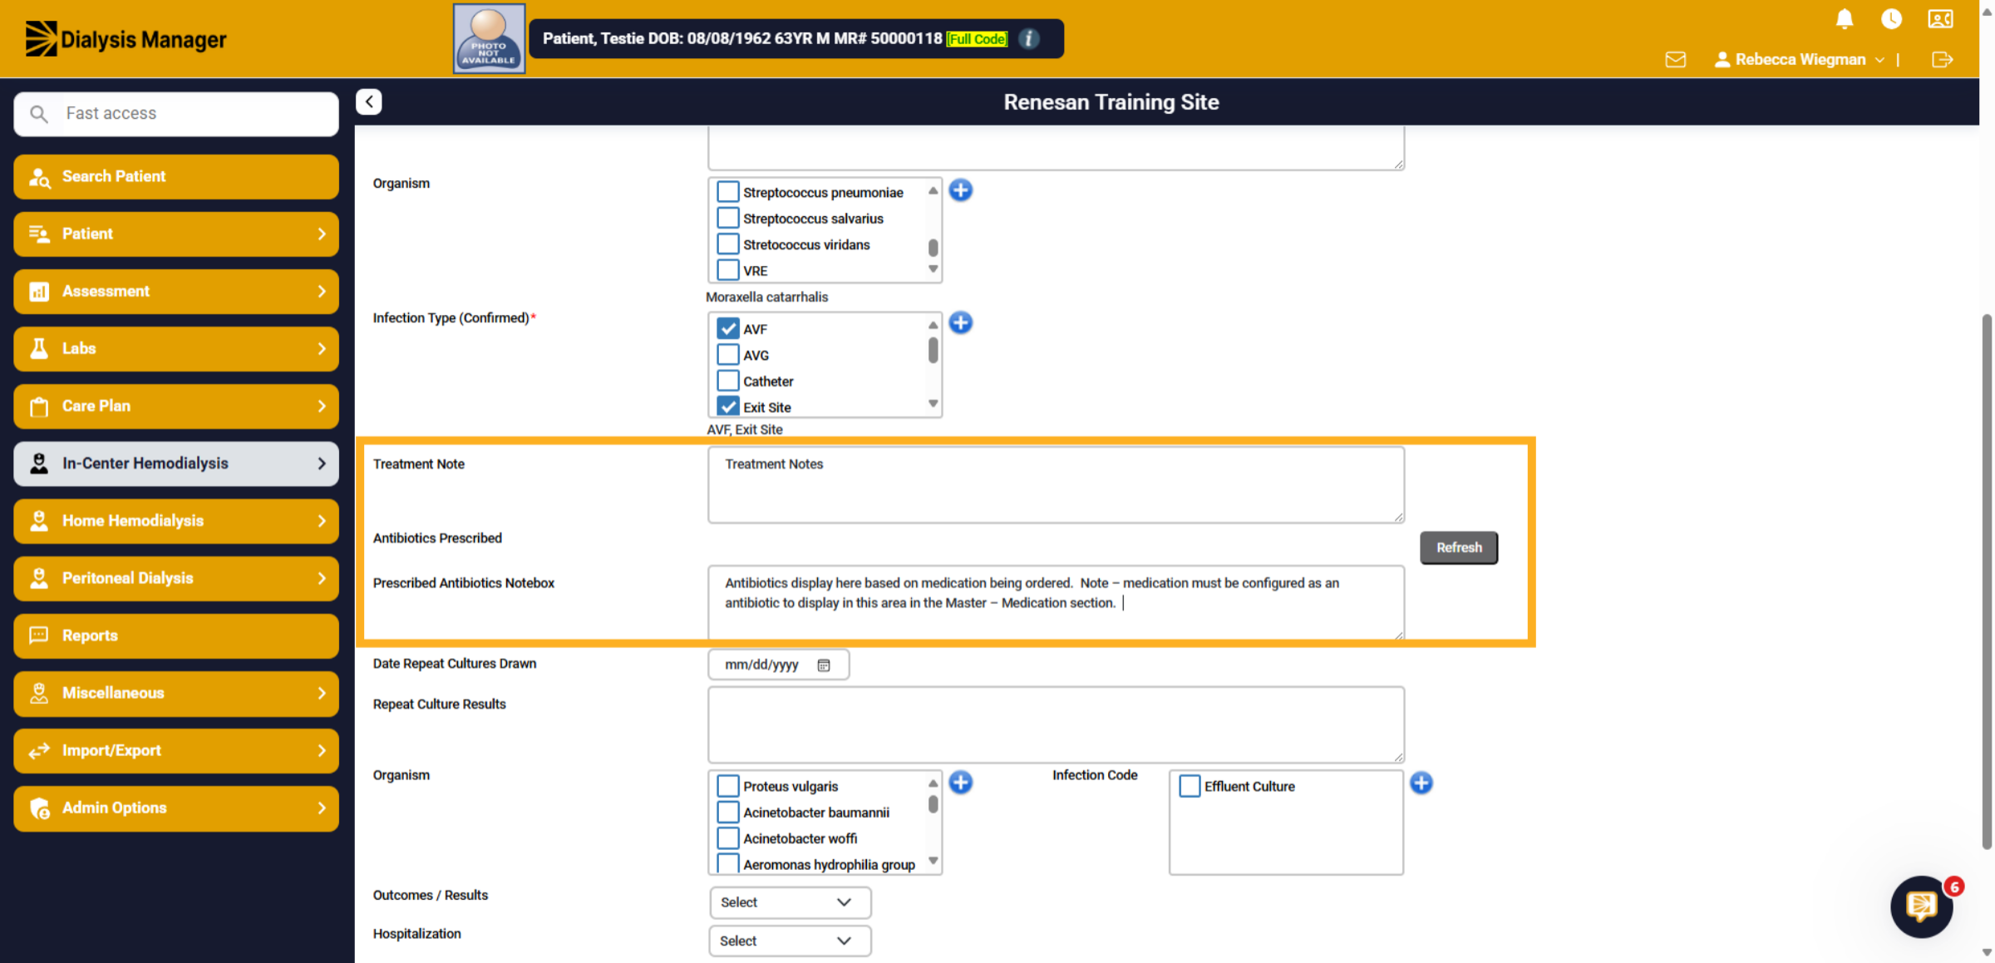Check the Catheter infection type

pyautogui.click(x=728, y=381)
